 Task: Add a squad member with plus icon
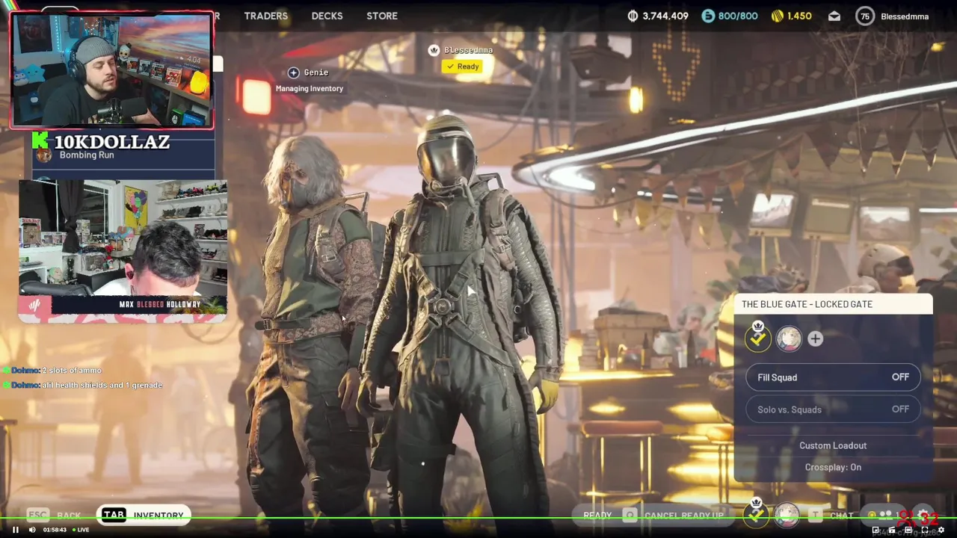[x=815, y=339]
